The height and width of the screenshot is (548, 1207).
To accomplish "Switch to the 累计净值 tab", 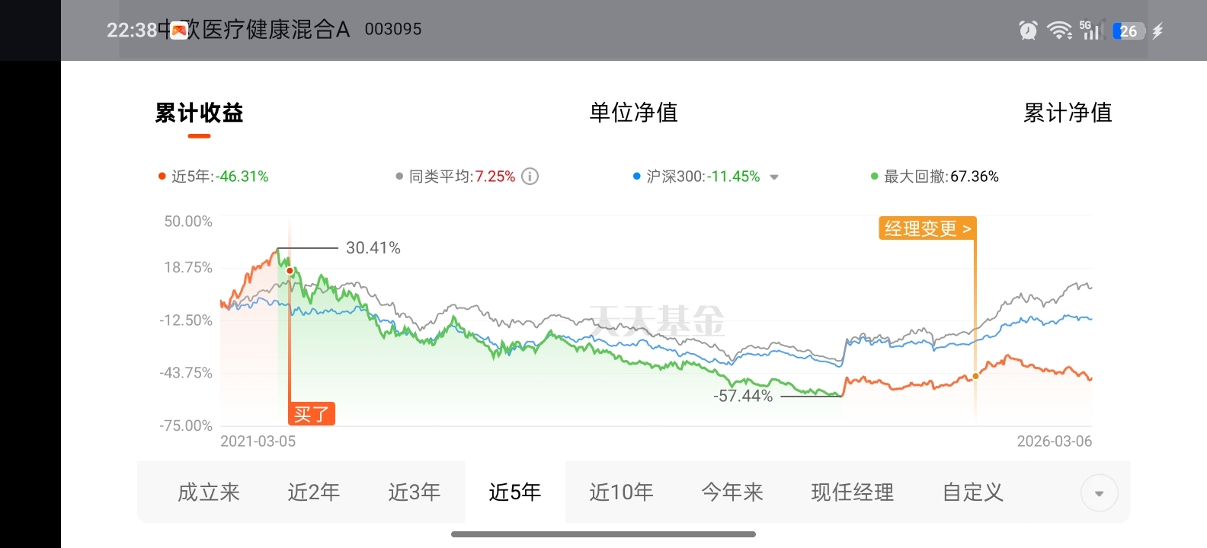I will point(1068,113).
